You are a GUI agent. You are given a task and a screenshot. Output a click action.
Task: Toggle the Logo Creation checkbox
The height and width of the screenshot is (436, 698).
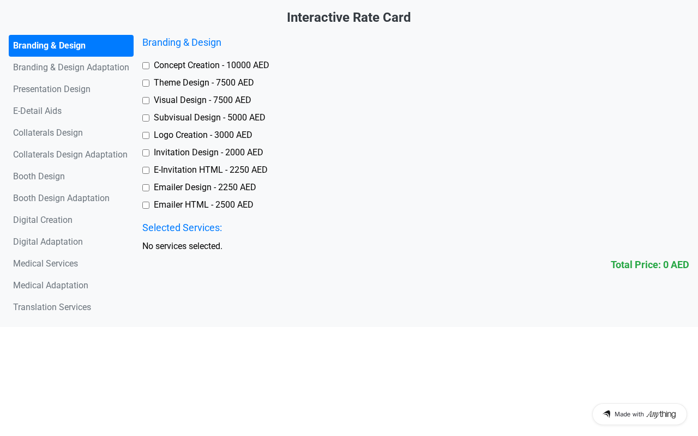click(146, 136)
